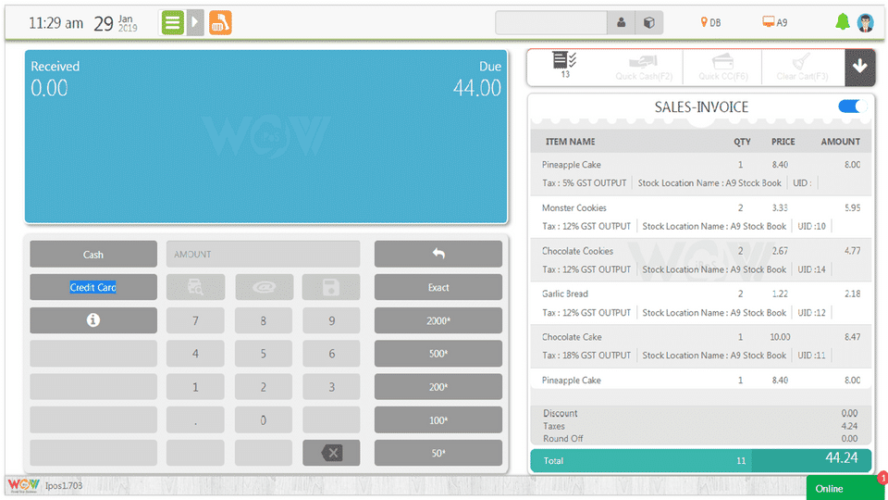Open notifications bell
The height and width of the screenshot is (500, 888).
(x=842, y=22)
